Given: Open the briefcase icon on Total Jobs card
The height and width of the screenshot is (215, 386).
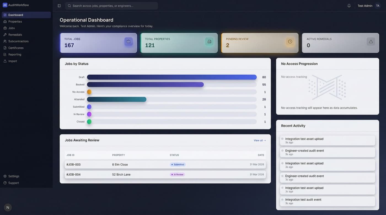Looking at the screenshot, I should 128,41.
